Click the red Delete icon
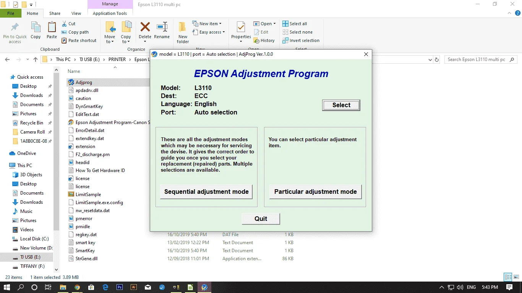This screenshot has width=522, height=293. tap(145, 27)
